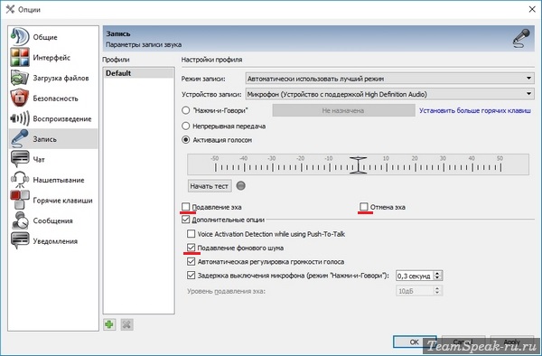
Task: Select the Default profile in list
Action: tap(138, 73)
